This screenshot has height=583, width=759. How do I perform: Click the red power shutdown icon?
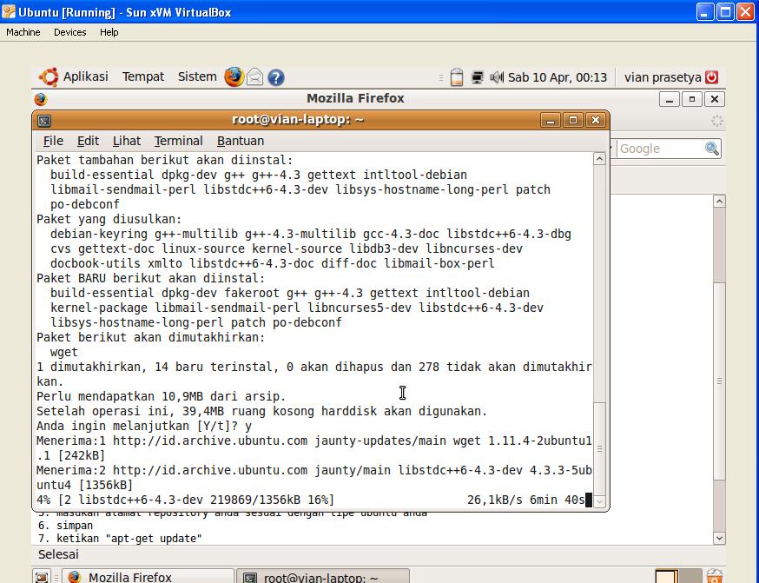pos(711,77)
